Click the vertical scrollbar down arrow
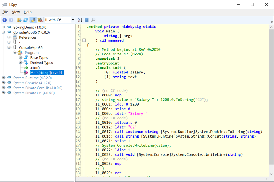 [x=271, y=174]
